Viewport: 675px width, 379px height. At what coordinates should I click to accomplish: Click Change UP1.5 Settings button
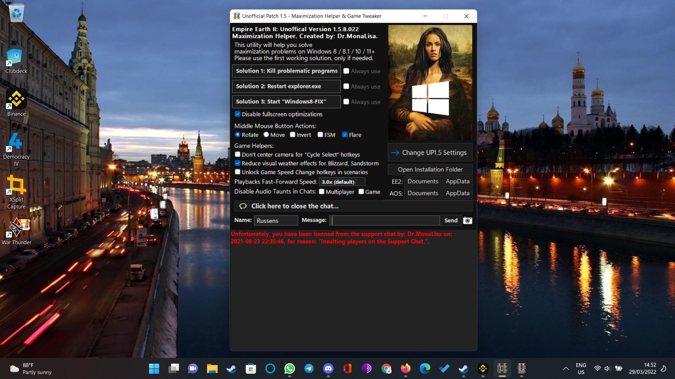click(x=430, y=153)
